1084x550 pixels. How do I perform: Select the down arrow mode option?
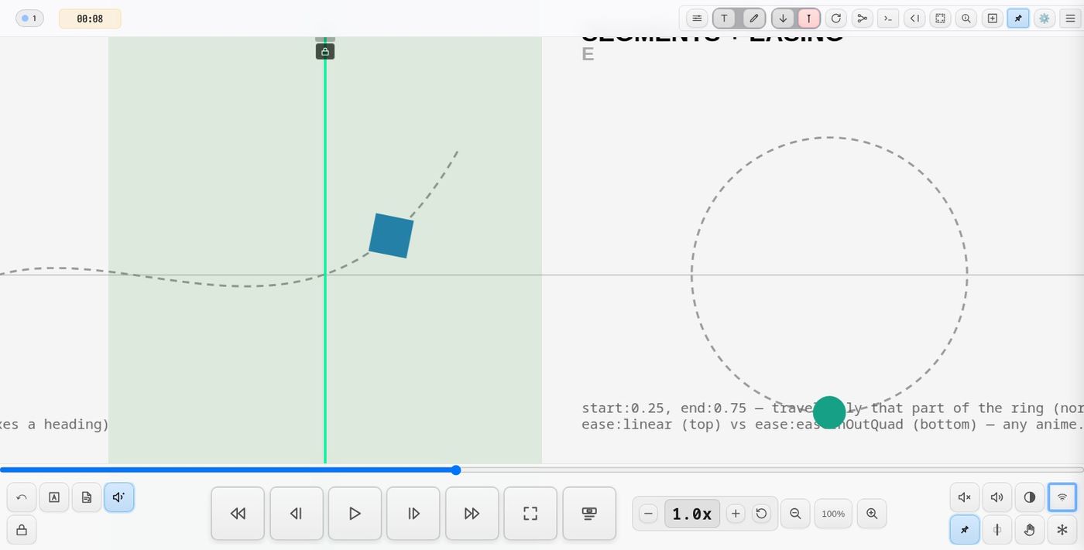[x=783, y=19]
